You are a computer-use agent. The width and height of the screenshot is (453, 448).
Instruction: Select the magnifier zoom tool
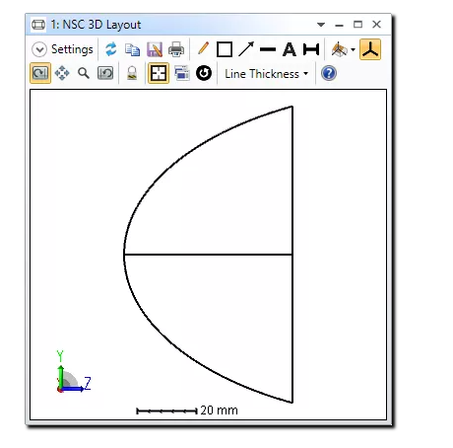84,73
